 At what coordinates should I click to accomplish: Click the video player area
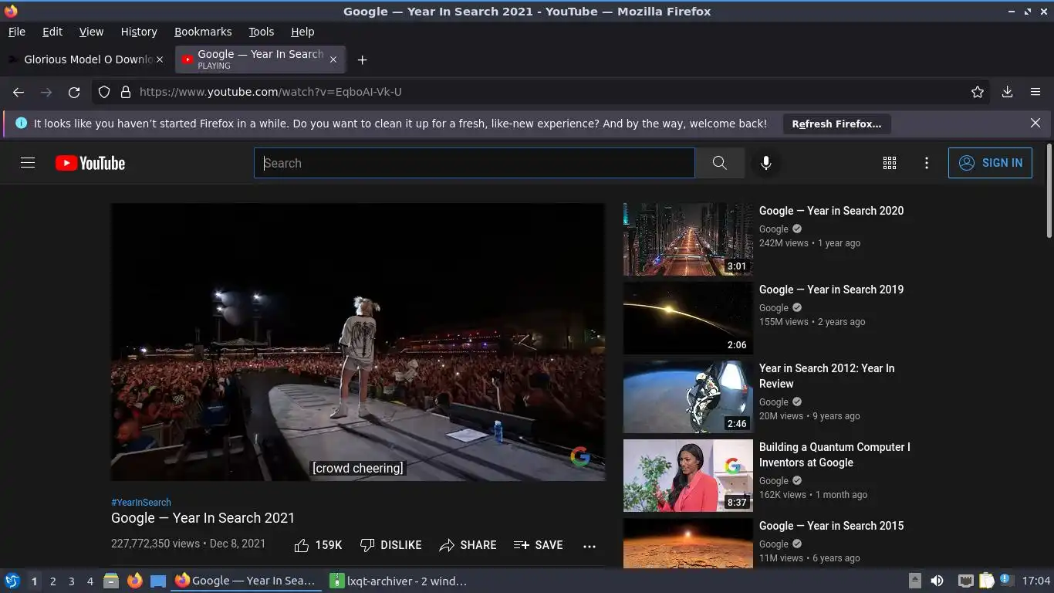[x=358, y=342]
